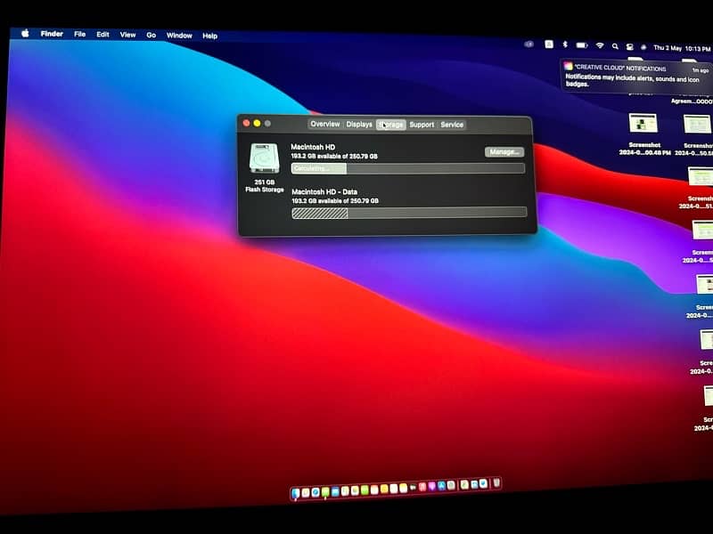Click the Macintosh HD - Data usage bar

coord(409,213)
